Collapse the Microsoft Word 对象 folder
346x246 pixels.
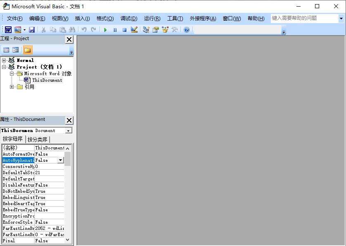pyautogui.click(x=12, y=74)
